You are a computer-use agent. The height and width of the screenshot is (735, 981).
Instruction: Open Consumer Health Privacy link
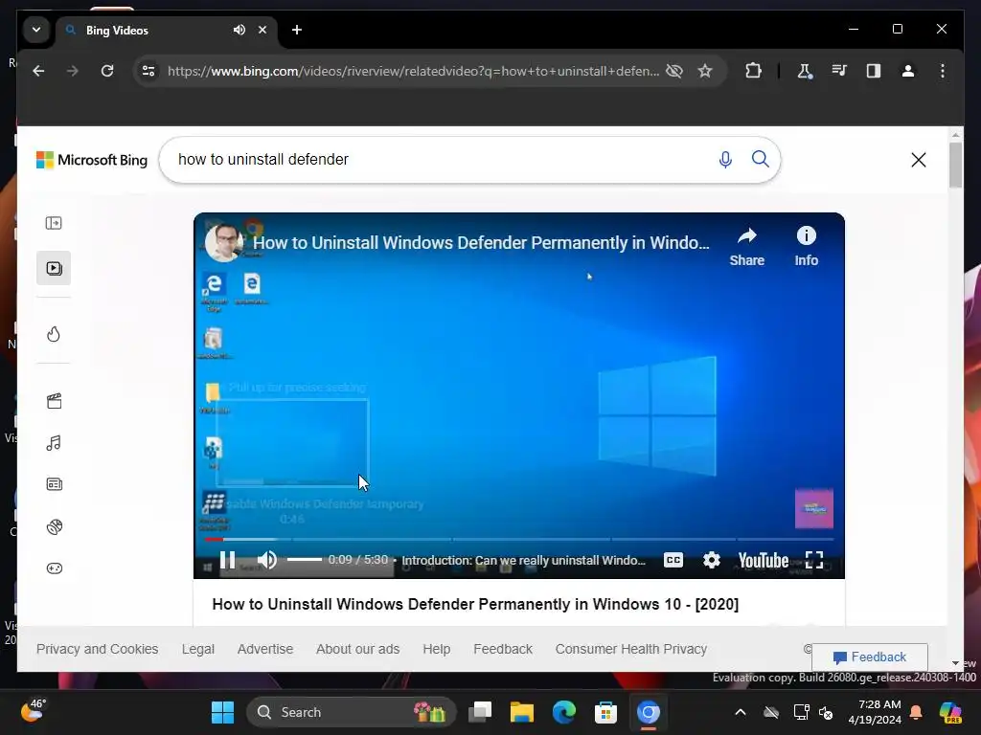(631, 649)
